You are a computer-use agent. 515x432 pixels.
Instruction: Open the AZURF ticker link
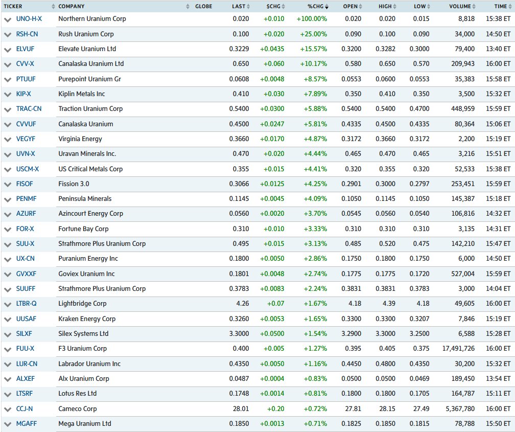[26, 213]
